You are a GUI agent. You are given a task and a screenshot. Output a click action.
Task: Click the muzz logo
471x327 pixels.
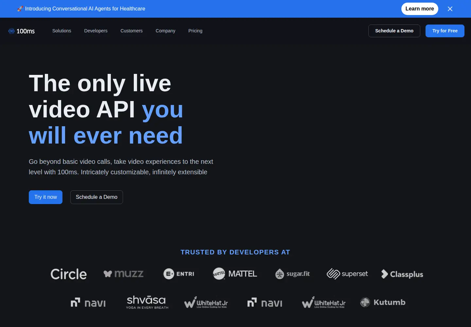coord(123,274)
